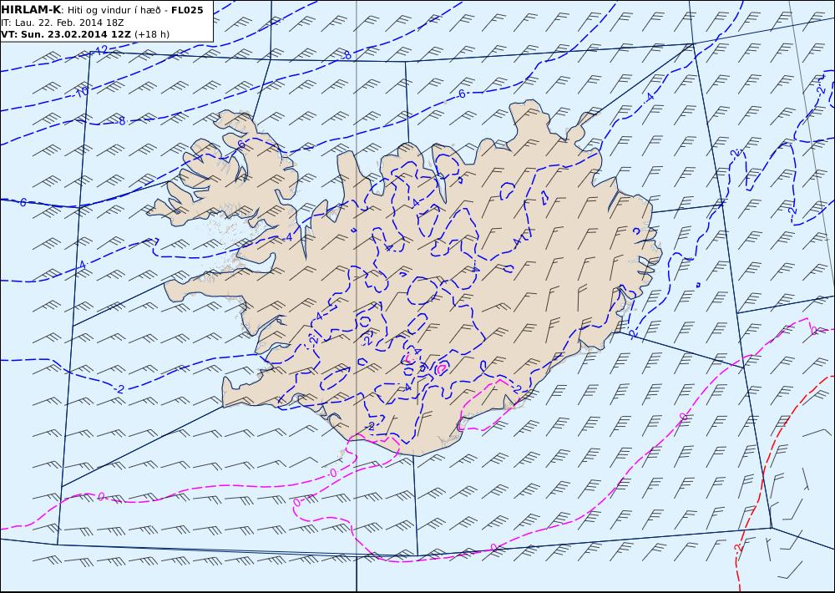This screenshot has width=835, height=593.
Task: Click the 'Hiti og vindur í hæð' title text
Action: [x=116, y=9]
